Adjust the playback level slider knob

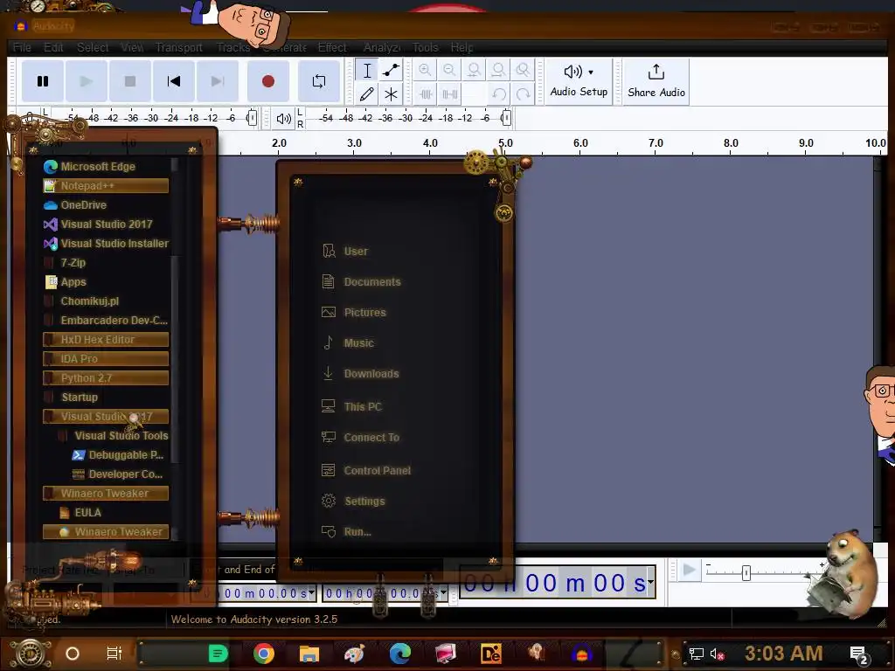506,118
